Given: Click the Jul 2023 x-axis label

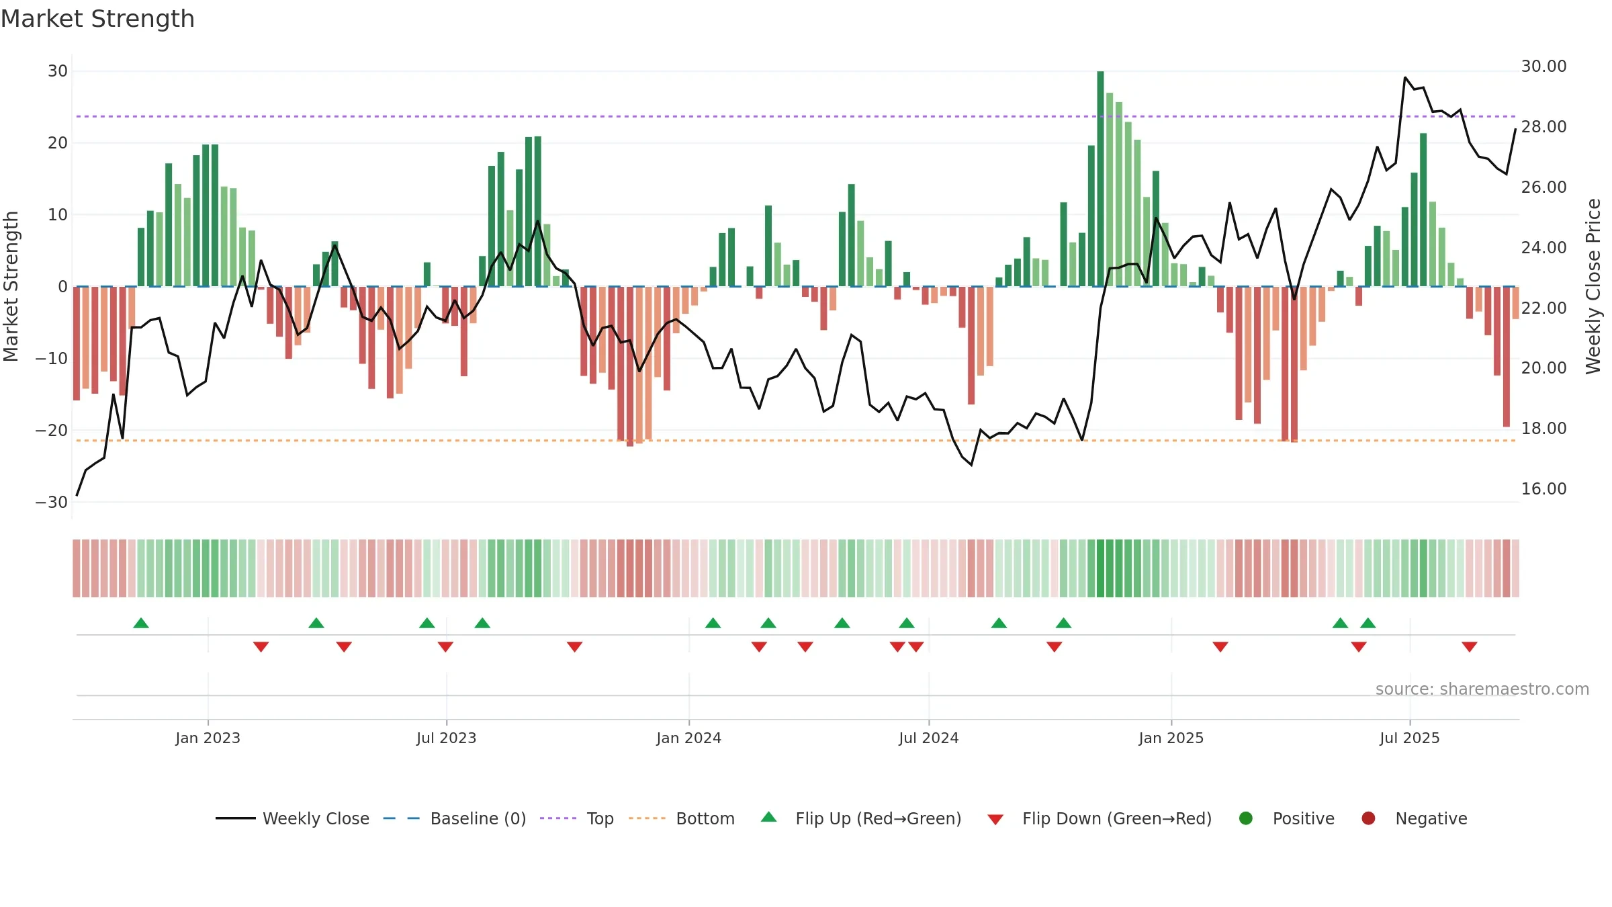Looking at the screenshot, I should pos(447,738).
